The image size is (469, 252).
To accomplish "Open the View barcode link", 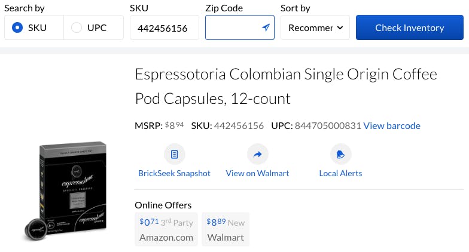I will tap(392, 125).
